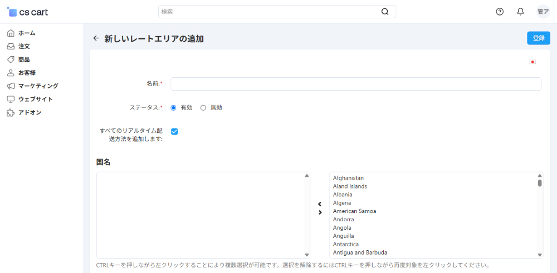Click selected countries list down arrow
The width and height of the screenshot is (557, 273).
(307, 255)
